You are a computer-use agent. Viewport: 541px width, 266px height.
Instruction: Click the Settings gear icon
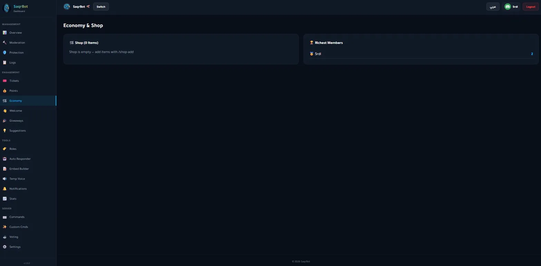(x=4, y=247)
